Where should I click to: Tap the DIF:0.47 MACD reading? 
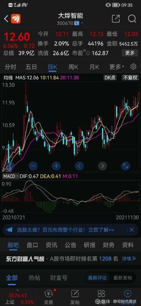tap(30, 176)
